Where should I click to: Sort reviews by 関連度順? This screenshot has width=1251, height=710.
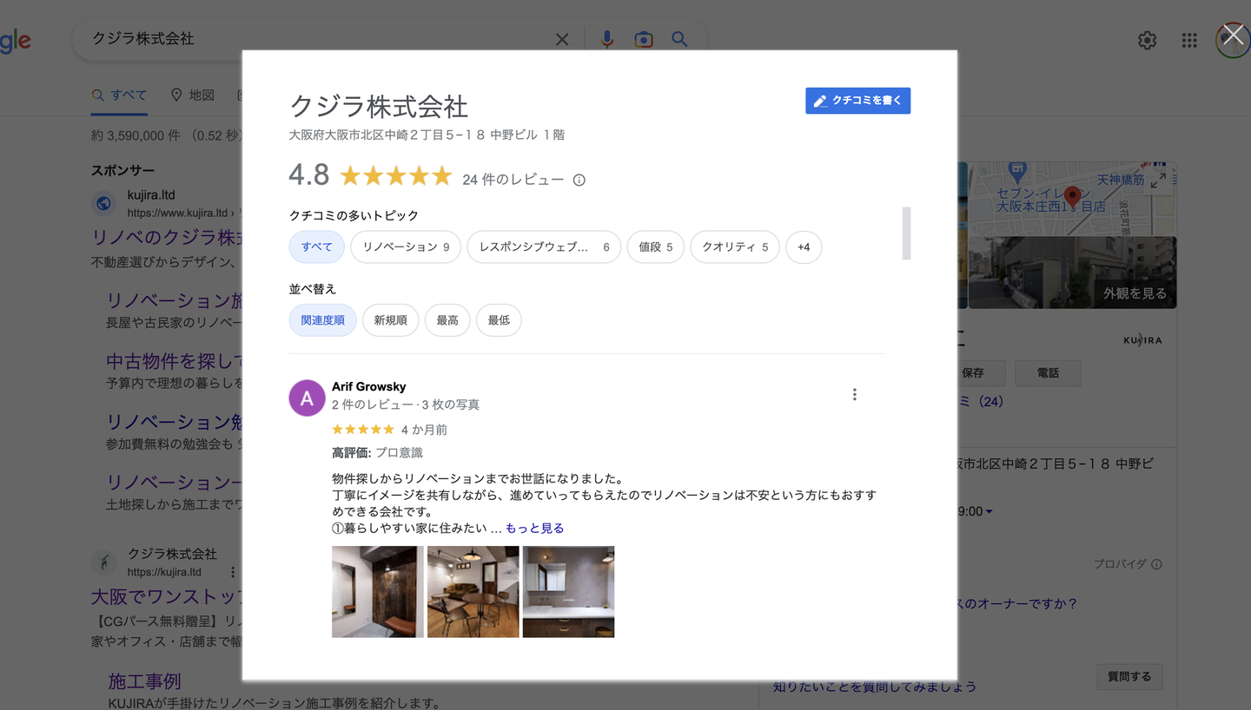click(322, 320)
